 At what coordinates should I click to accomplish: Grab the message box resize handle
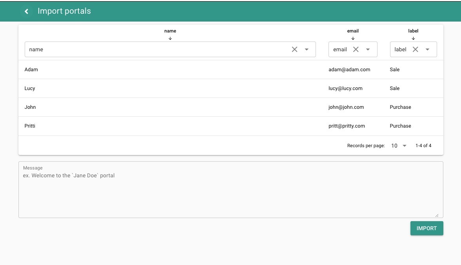(437, 215)
